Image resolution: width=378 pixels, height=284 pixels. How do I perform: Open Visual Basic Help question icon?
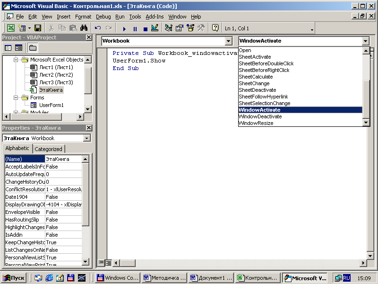click(215, 28)
